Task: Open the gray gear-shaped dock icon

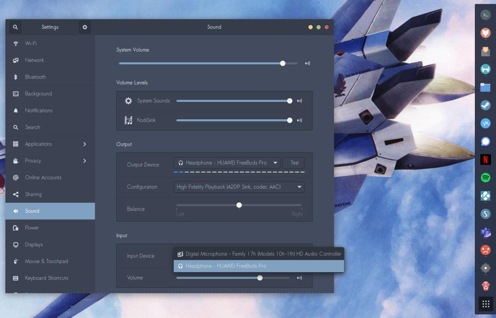Action: 485,268
